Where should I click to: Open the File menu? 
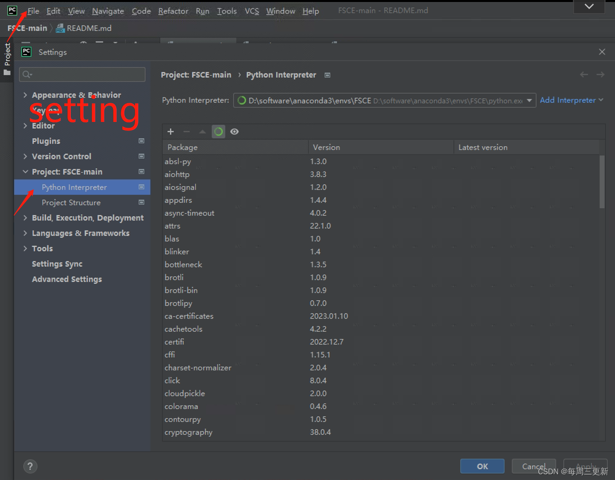click(33, 11)
